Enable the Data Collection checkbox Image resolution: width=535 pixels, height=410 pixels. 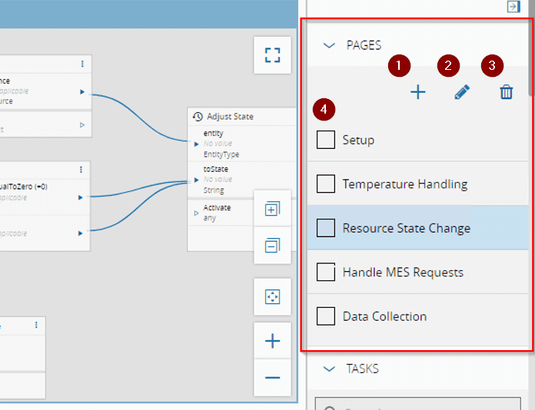tap(326, 316)
